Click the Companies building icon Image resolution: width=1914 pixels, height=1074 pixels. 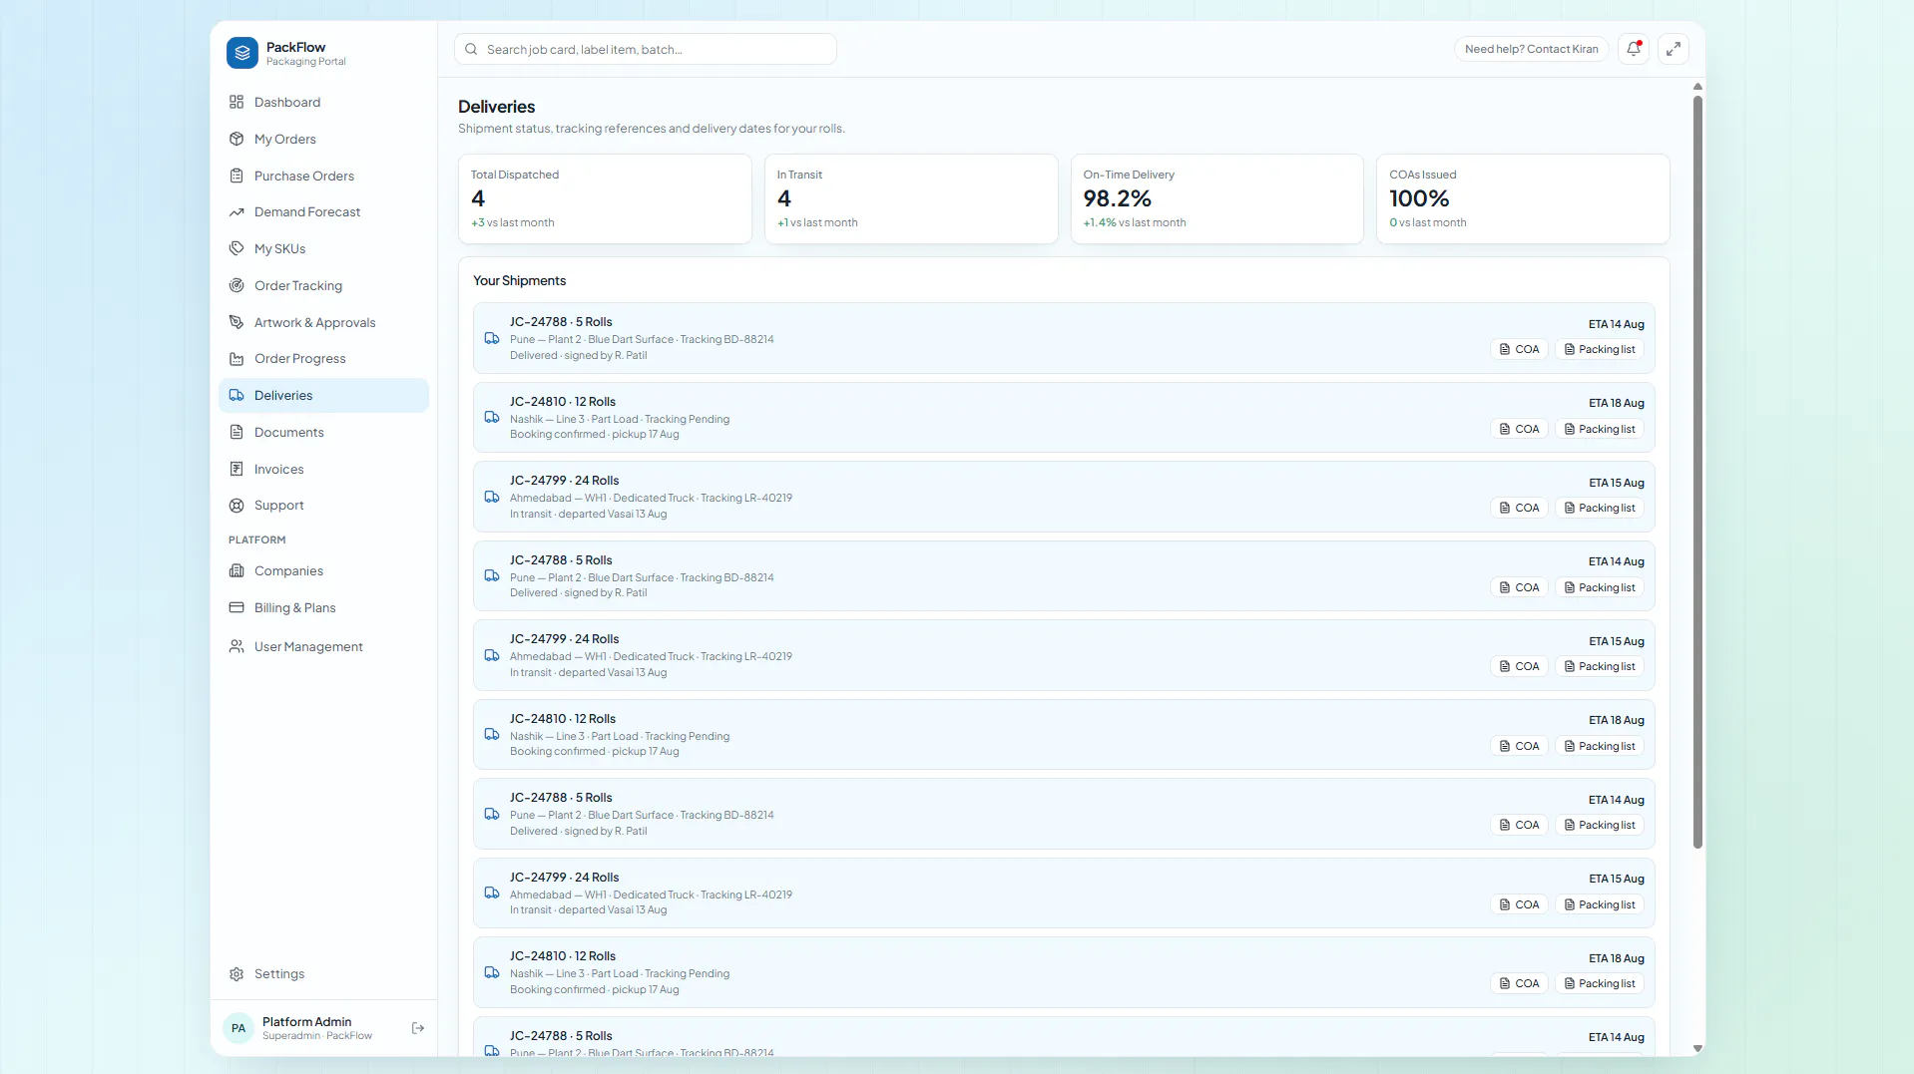tap(237, 570)
